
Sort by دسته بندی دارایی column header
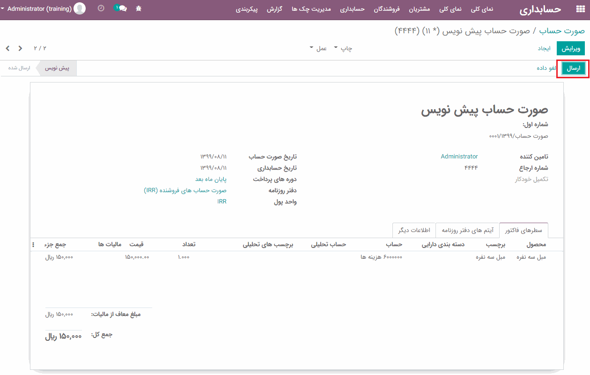tap(443, 244)
